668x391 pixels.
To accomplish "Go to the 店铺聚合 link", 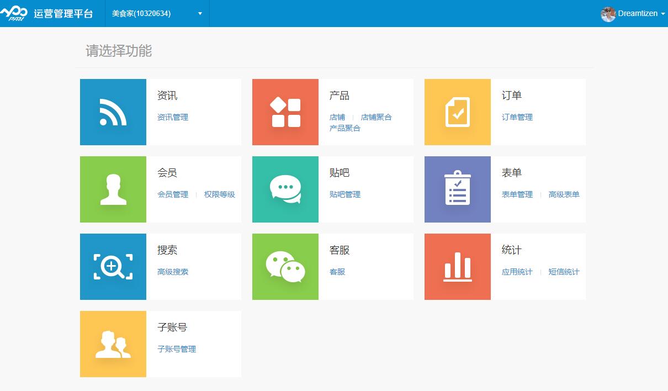I will click(x=376, y=117).
